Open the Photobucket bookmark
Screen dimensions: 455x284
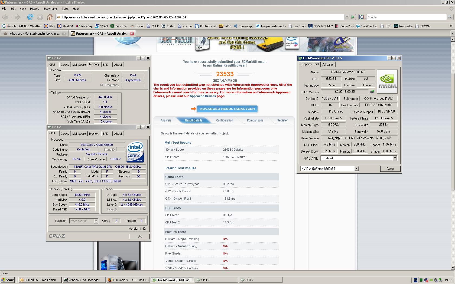tap(206, 26)
